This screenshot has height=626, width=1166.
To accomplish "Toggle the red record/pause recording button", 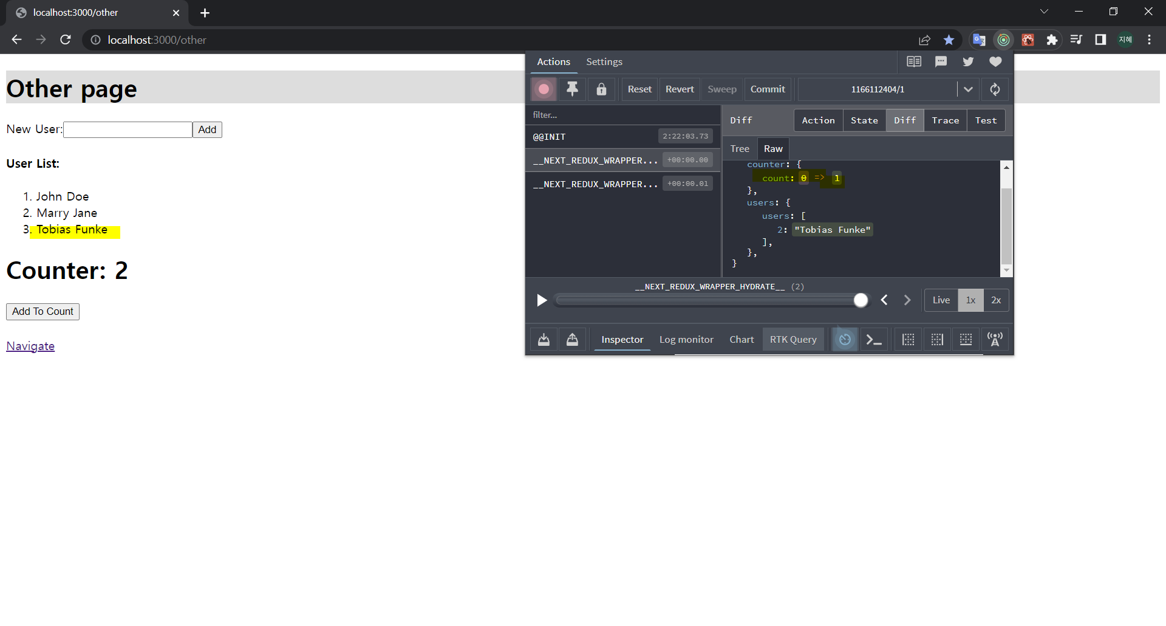I will 544,89.
